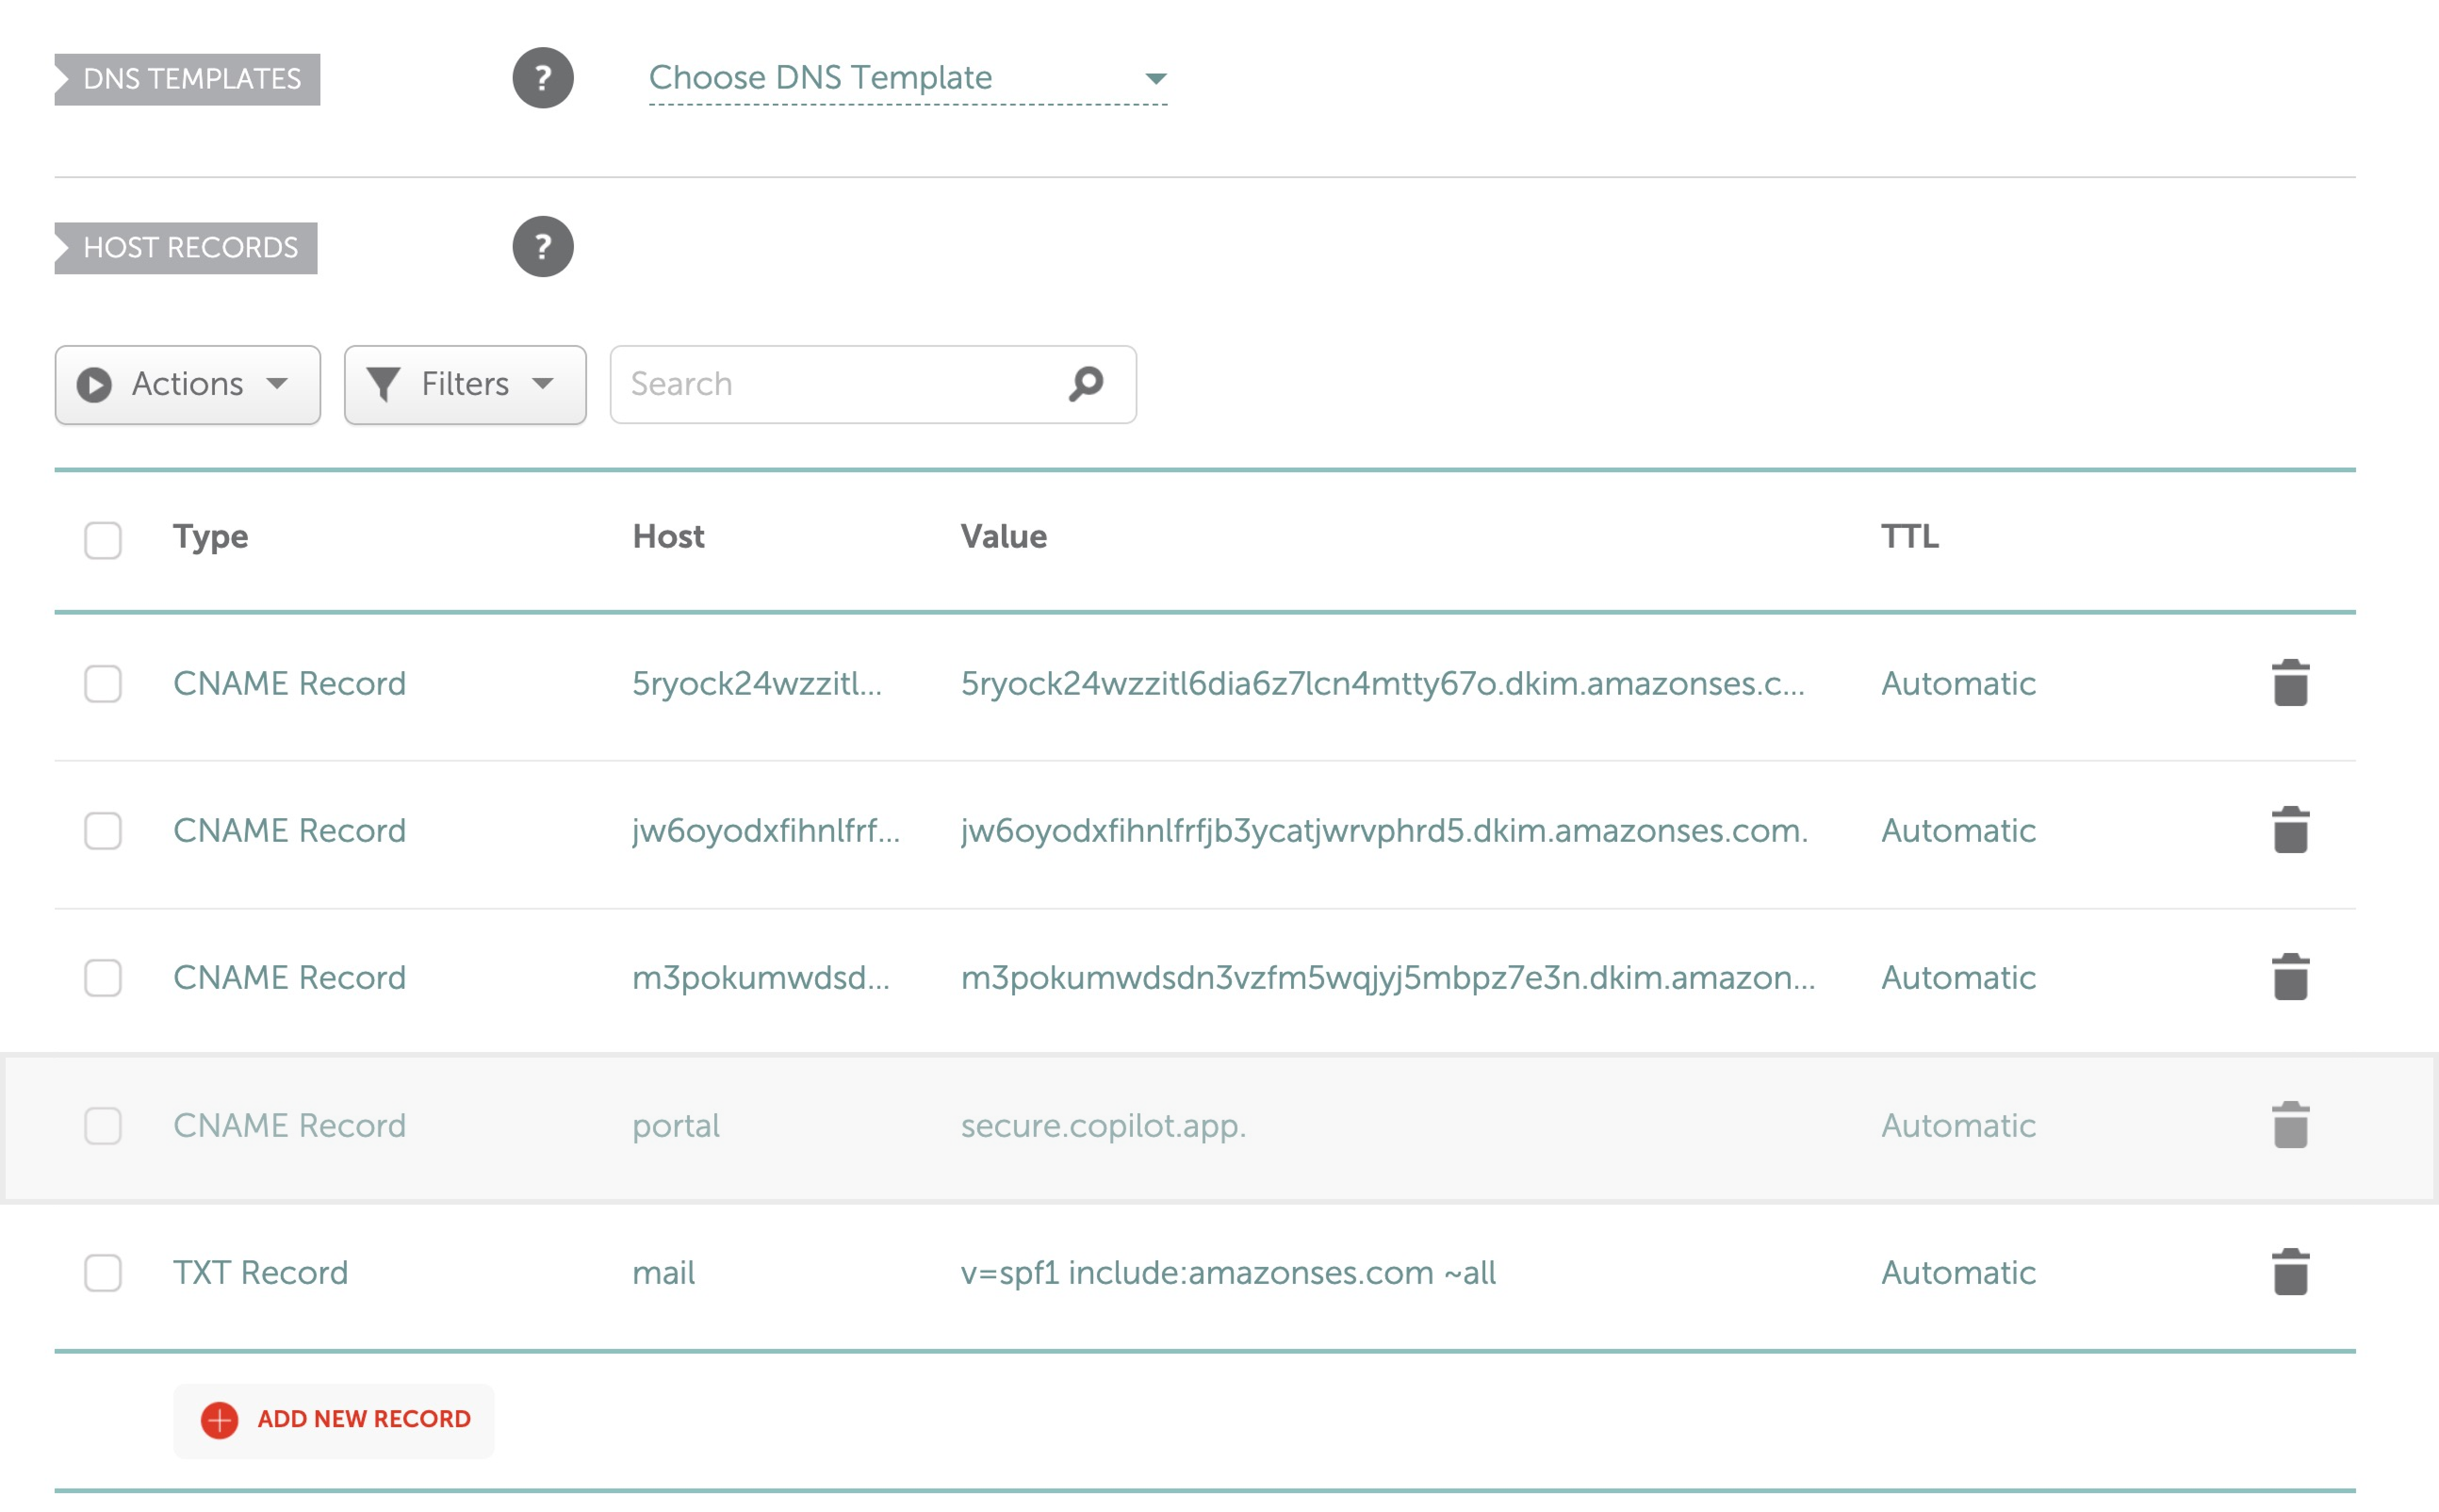
Task: Delete the 5ryock24wzzitl CNAME record
Action: (2290, 683)
